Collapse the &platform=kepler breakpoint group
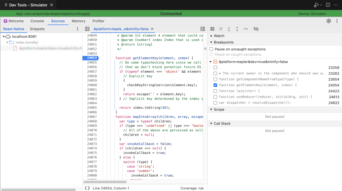This screenshot has width=342, height=191. tap(211, 62)
